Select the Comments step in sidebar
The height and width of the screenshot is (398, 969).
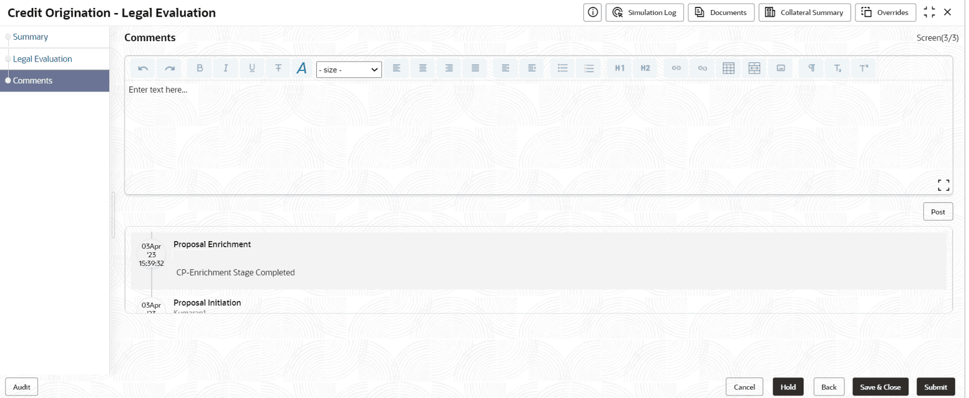pyautogui.click(x=54, y=81)
